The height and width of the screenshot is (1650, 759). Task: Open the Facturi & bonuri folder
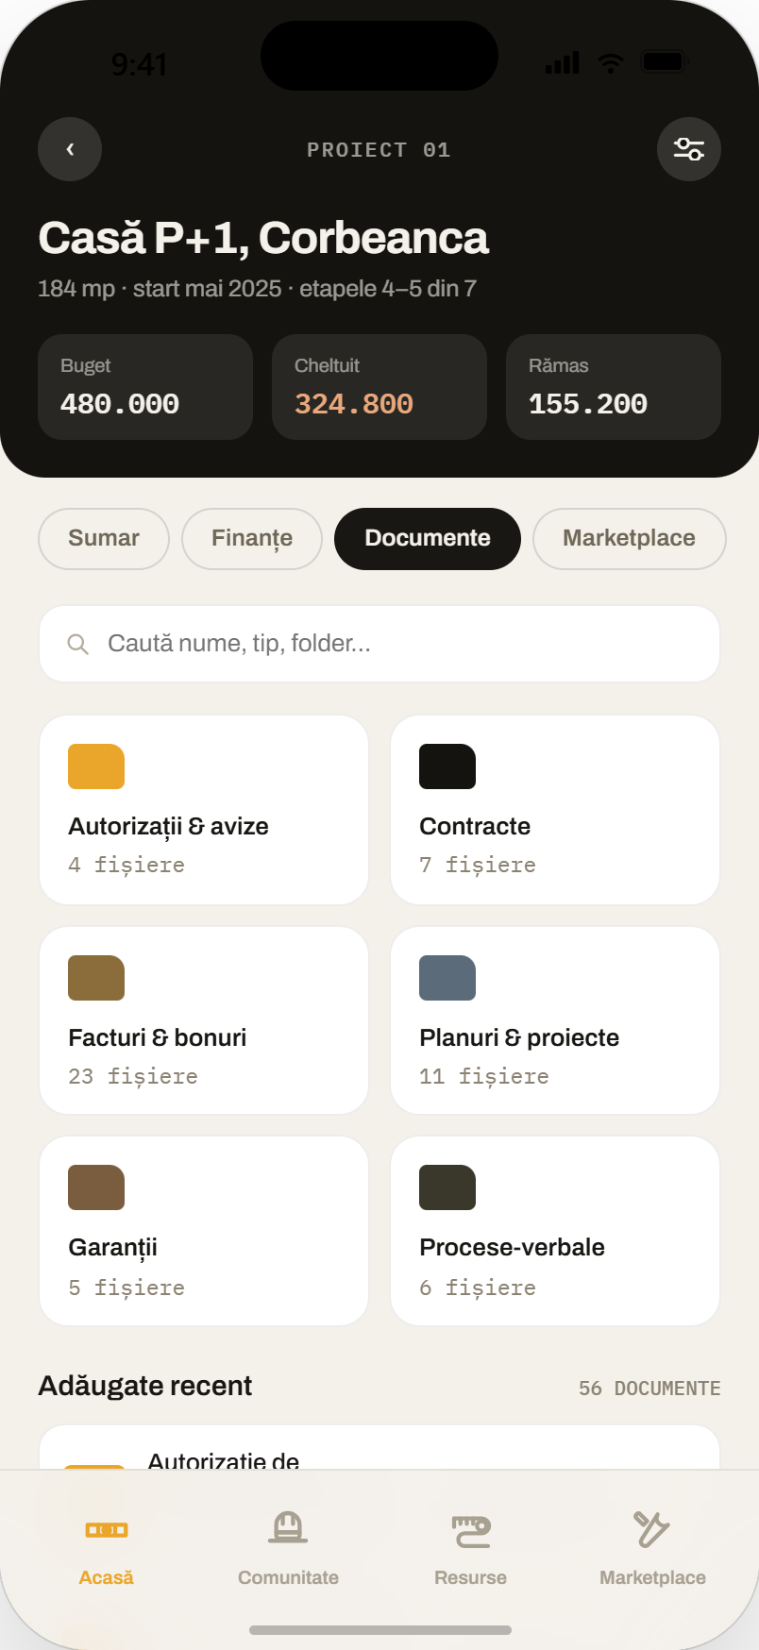[x=204, y=1020]
